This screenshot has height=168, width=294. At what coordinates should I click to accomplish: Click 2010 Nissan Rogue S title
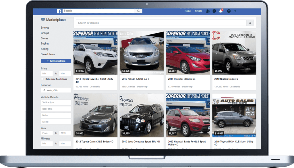pyautogui.click(x=226, y=79)
